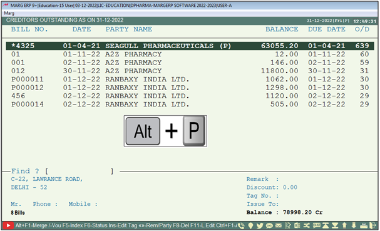Screen dimensions: 380x231
Task: Select bill 456 Ranbaxy India row
Action: coord(190,96)
